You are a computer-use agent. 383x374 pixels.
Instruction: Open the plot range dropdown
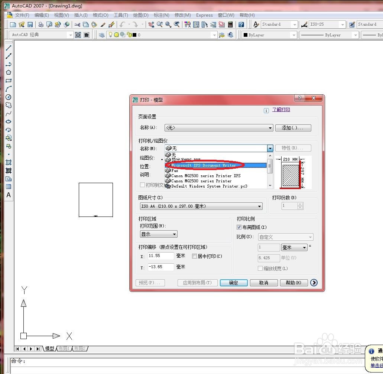pos(159,234)
